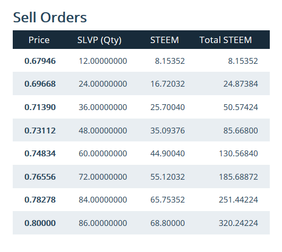
Task: Click total STEEM value 24.87384
Action: [241, 83]
